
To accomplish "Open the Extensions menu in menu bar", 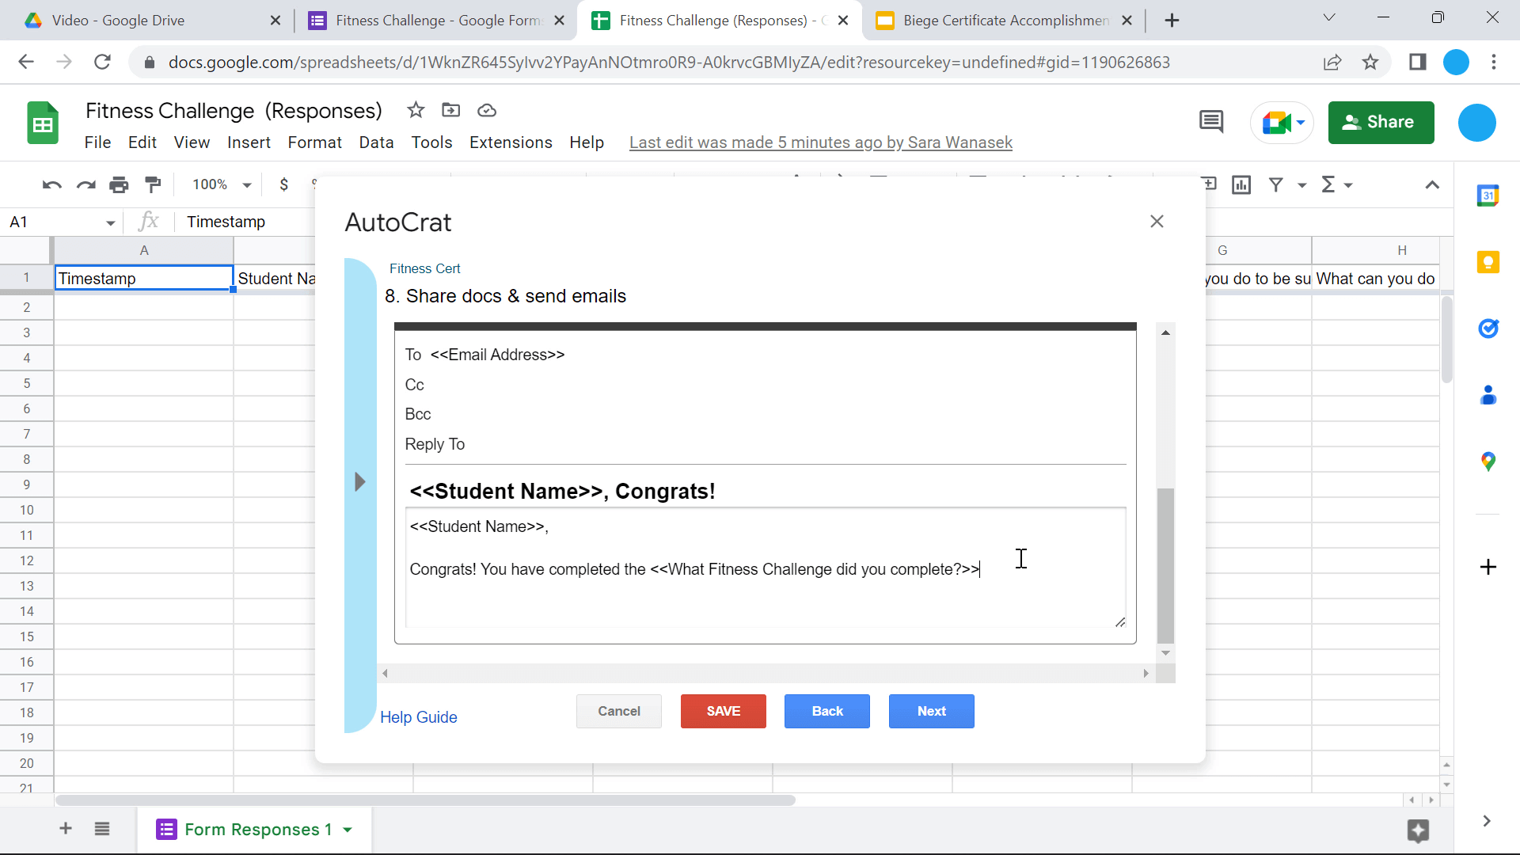I will [511, 142].
